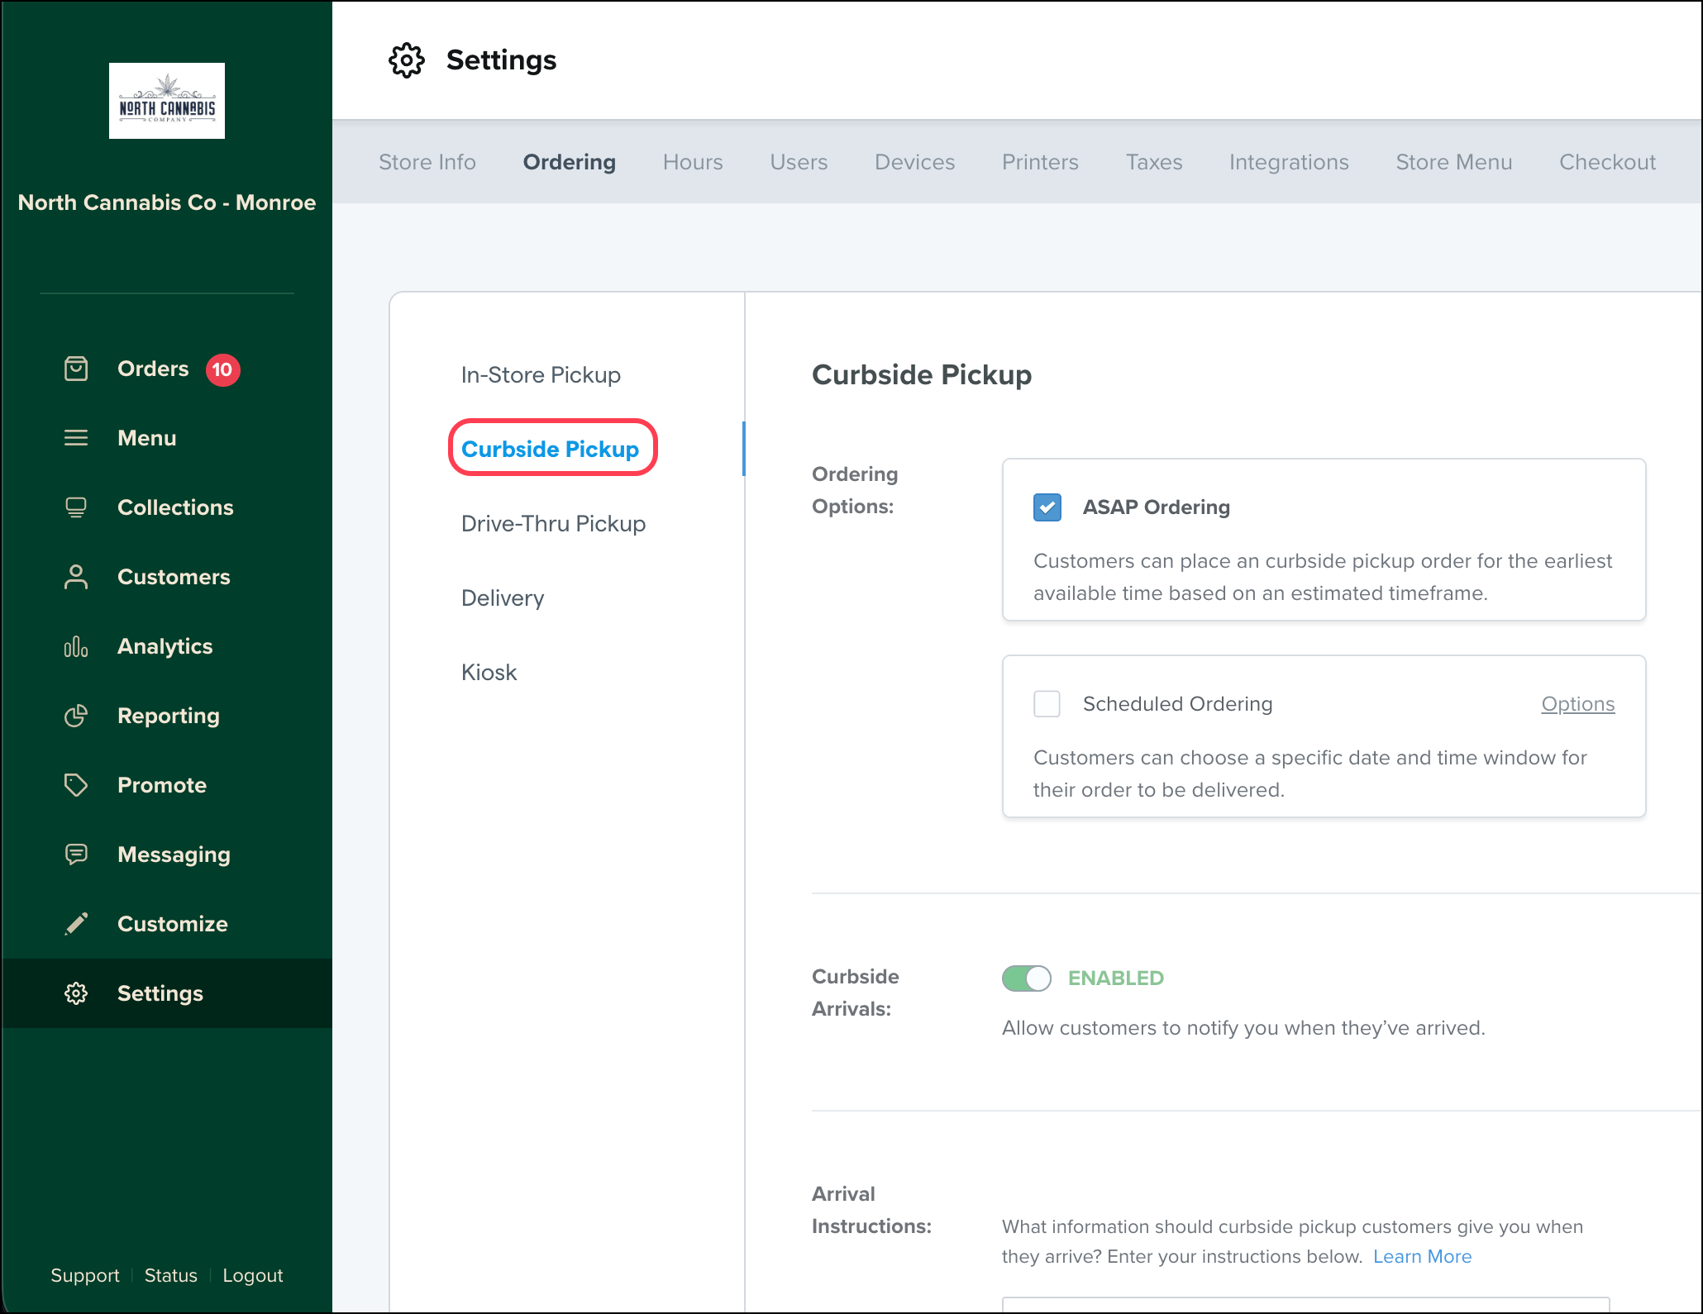Click the Messaging chat bubble icon
The image size is (1703, 1314).
pyautogui.click(x=76, y=854)
